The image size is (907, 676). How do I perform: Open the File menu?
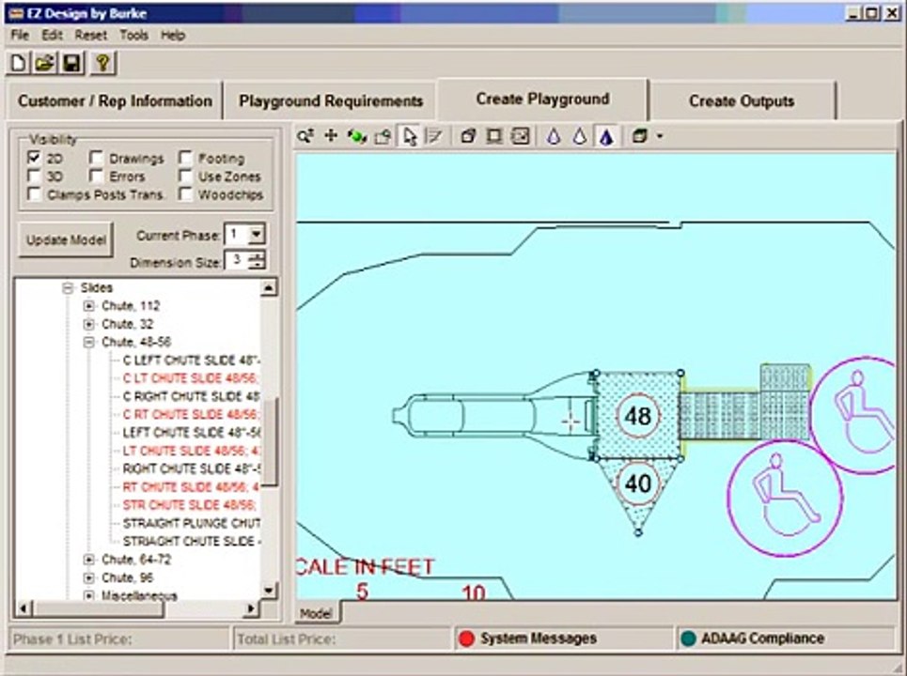20,36
